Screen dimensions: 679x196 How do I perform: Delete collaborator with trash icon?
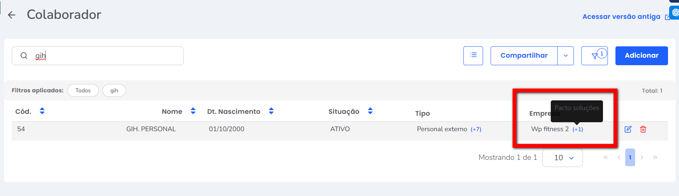coord(643,129)
